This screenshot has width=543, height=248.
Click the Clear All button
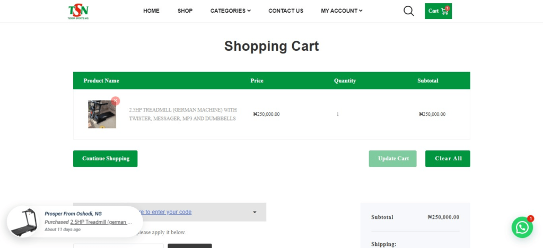point(448,159)
